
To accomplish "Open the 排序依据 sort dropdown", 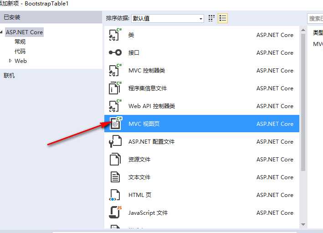I will (x=168, y=18).
